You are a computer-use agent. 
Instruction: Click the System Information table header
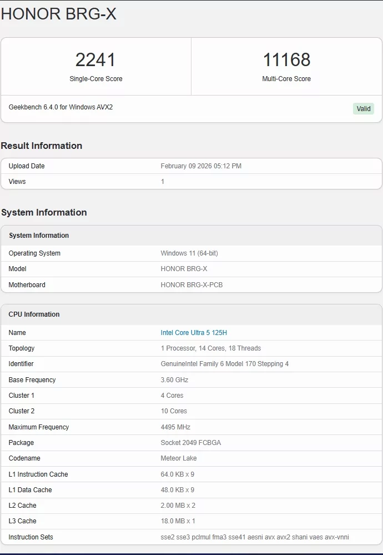point(39,236)
